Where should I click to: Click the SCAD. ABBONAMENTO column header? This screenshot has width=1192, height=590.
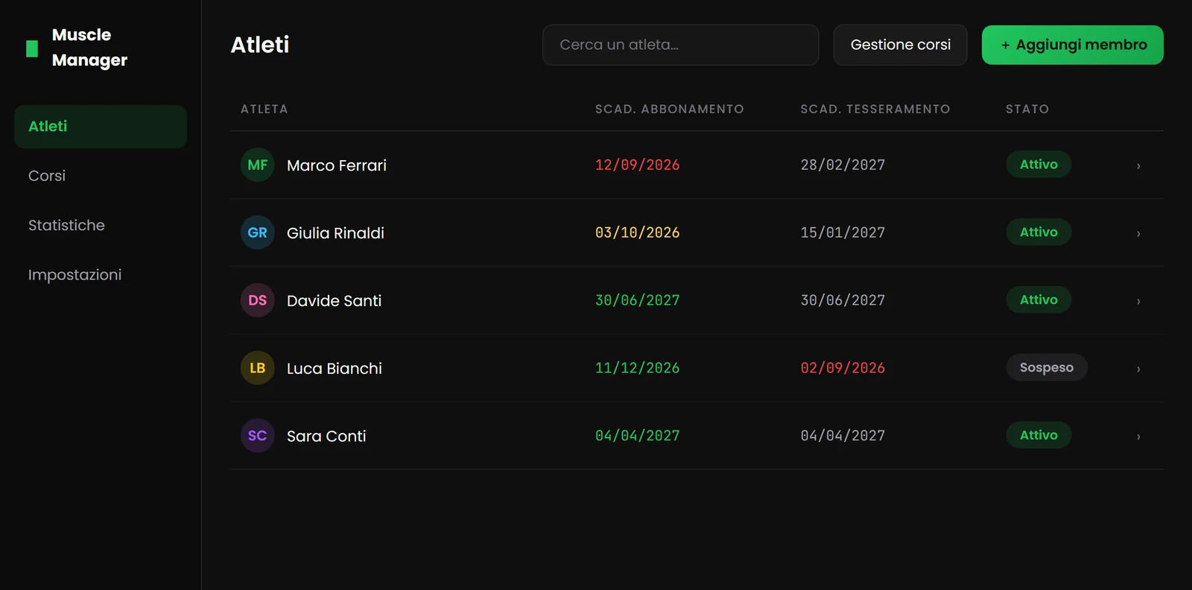pos(669,110)
